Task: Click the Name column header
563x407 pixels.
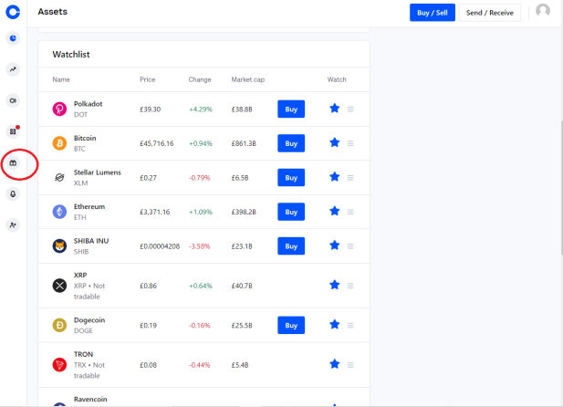Action: click(61, 79)
